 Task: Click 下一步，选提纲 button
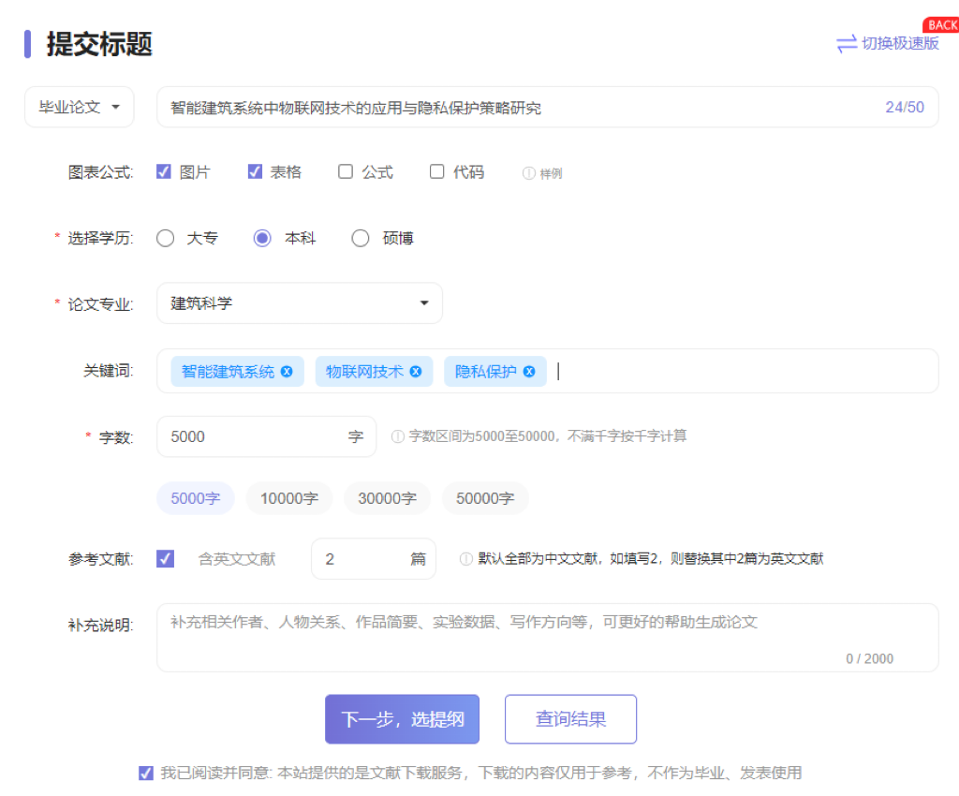tap(402, 719)
